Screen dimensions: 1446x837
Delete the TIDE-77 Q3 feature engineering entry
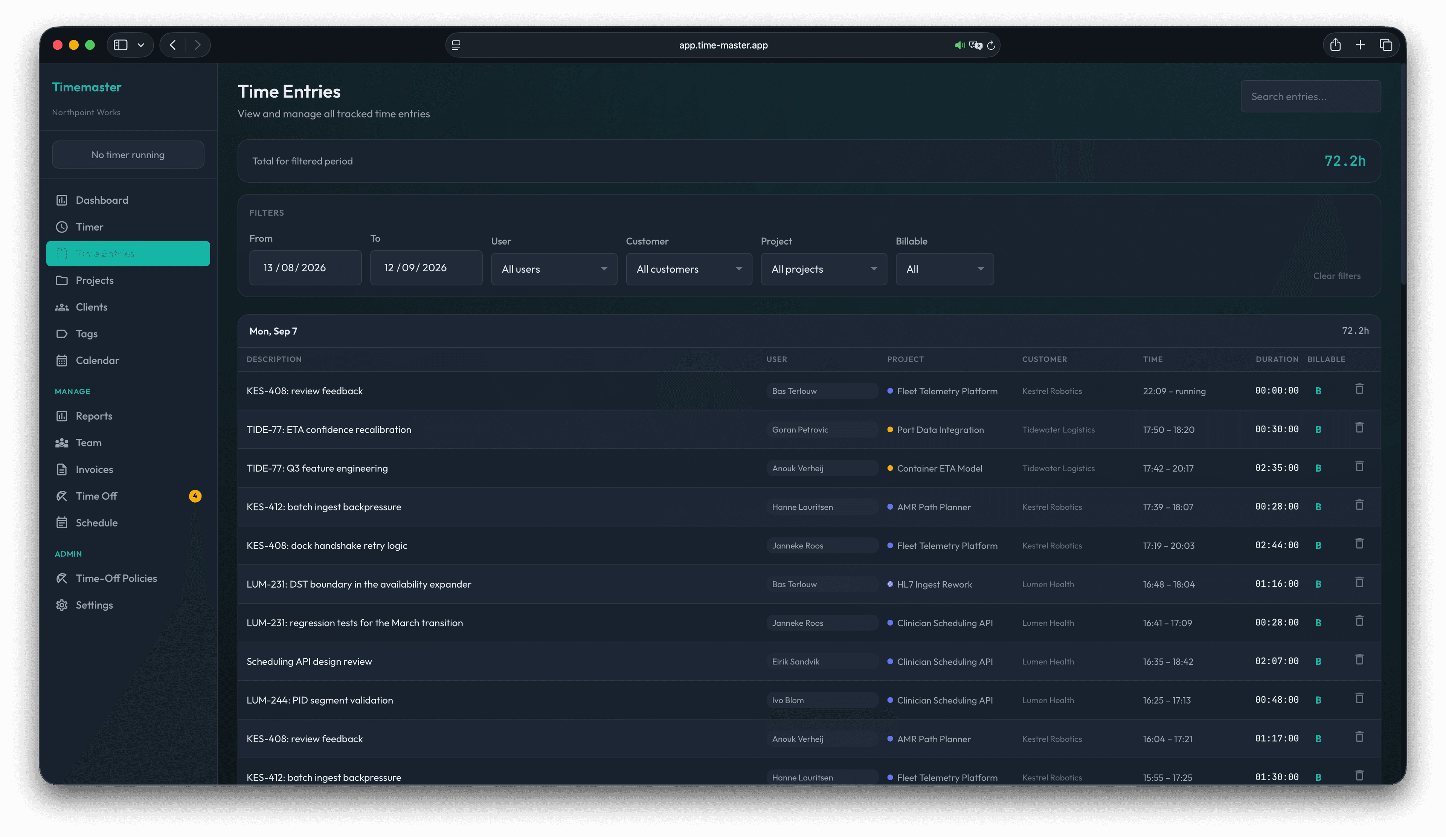(1359, 467)
